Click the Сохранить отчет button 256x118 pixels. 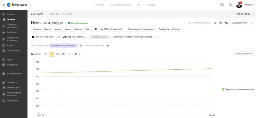click(x=239, y=23)
